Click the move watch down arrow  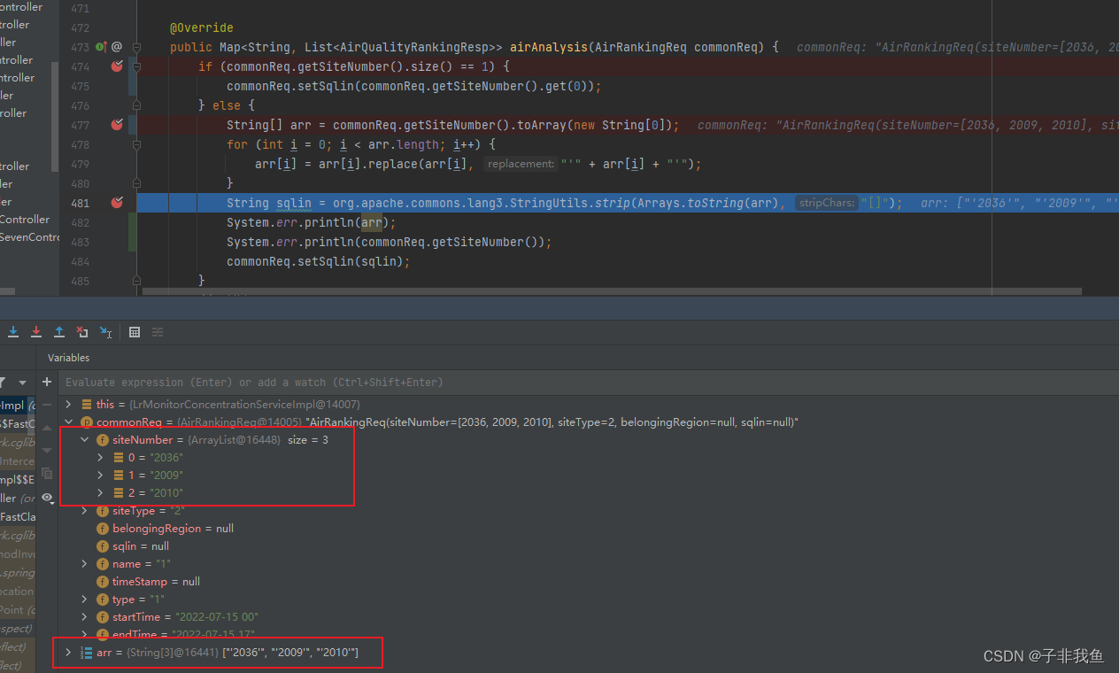tap(48, 451)
